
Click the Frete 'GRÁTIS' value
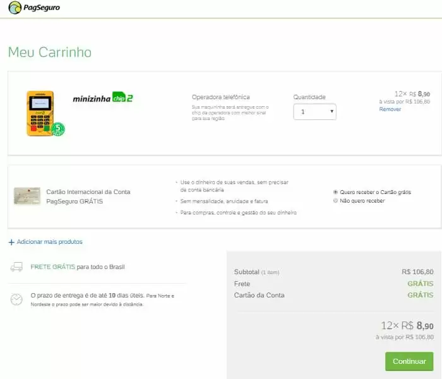click(x=421, y=284)
